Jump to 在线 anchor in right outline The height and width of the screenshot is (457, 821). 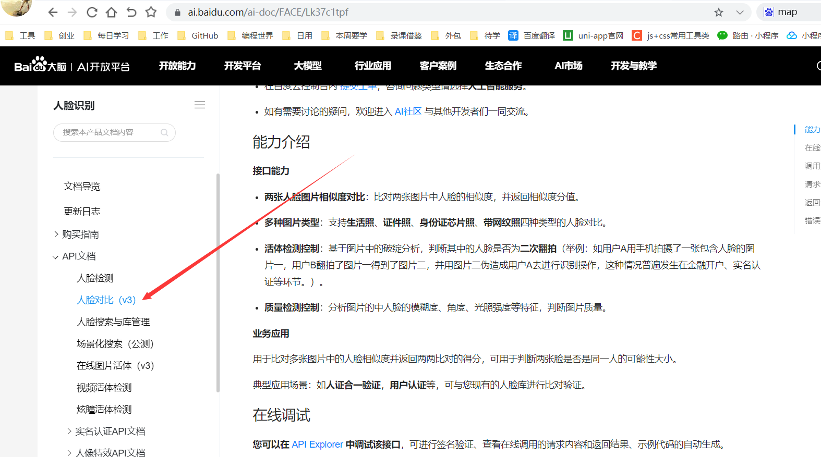tap(812, 148)
